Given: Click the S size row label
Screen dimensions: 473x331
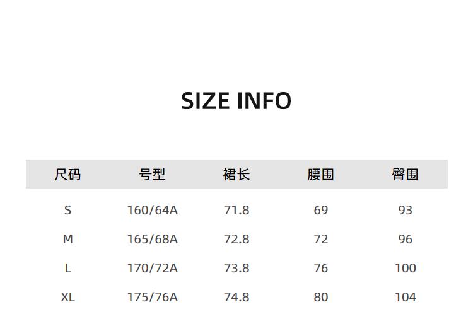Looking at the screenshot, I should pyautogui.click(x=67, y=210).
